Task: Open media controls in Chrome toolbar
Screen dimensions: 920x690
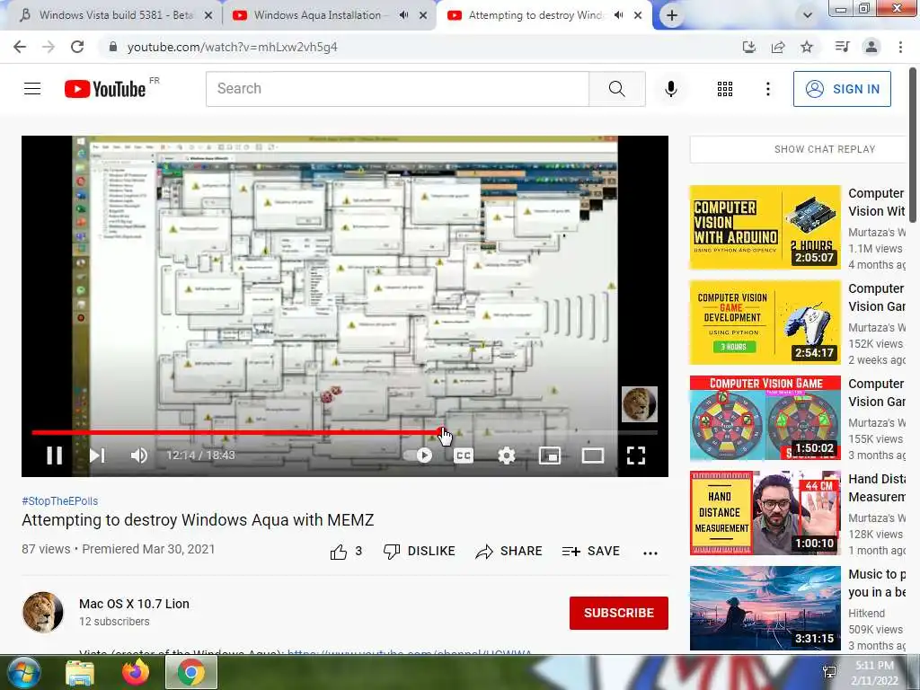Action: pyautogui.click(x=842, y=47)
